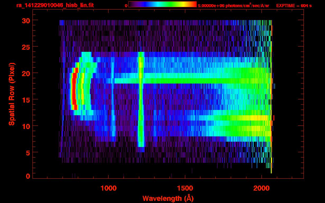Click the EXPTIME = 604 s text

(294, 6)
